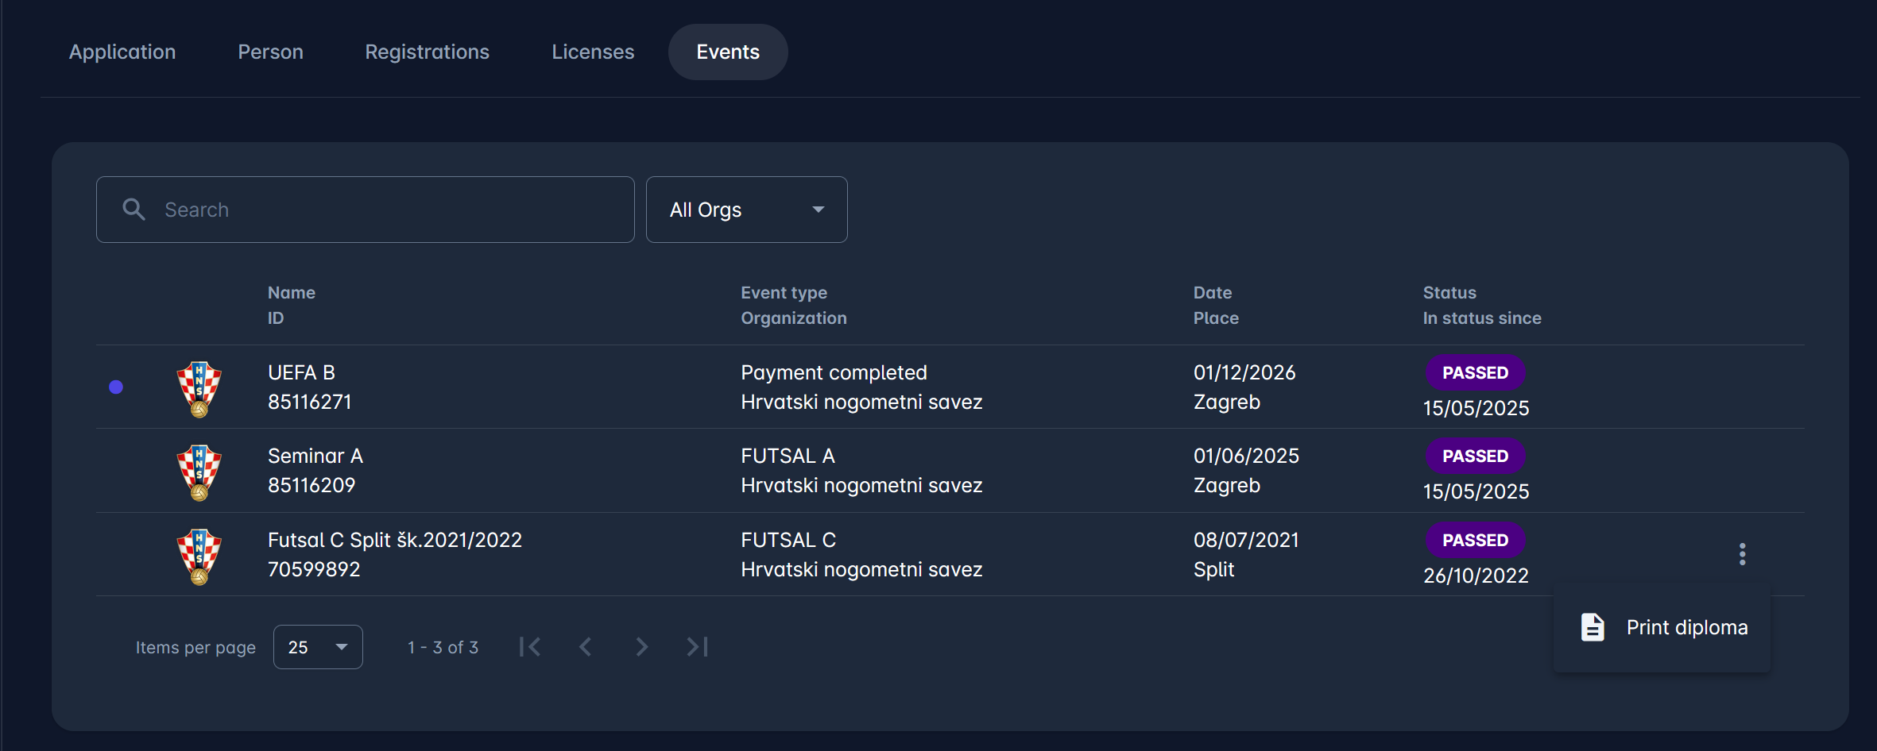Jump to first page with the pagination icon
The width and height of the screenshot is (1877, 751).
531,646
